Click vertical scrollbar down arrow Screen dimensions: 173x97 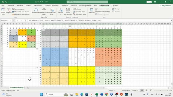172,86
